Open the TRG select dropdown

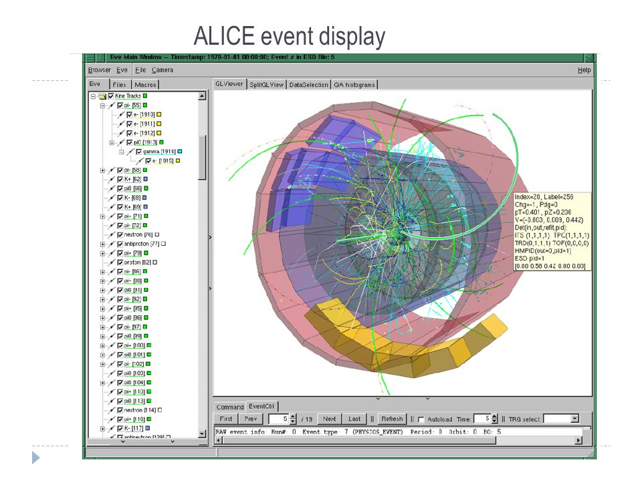point(575,419)
